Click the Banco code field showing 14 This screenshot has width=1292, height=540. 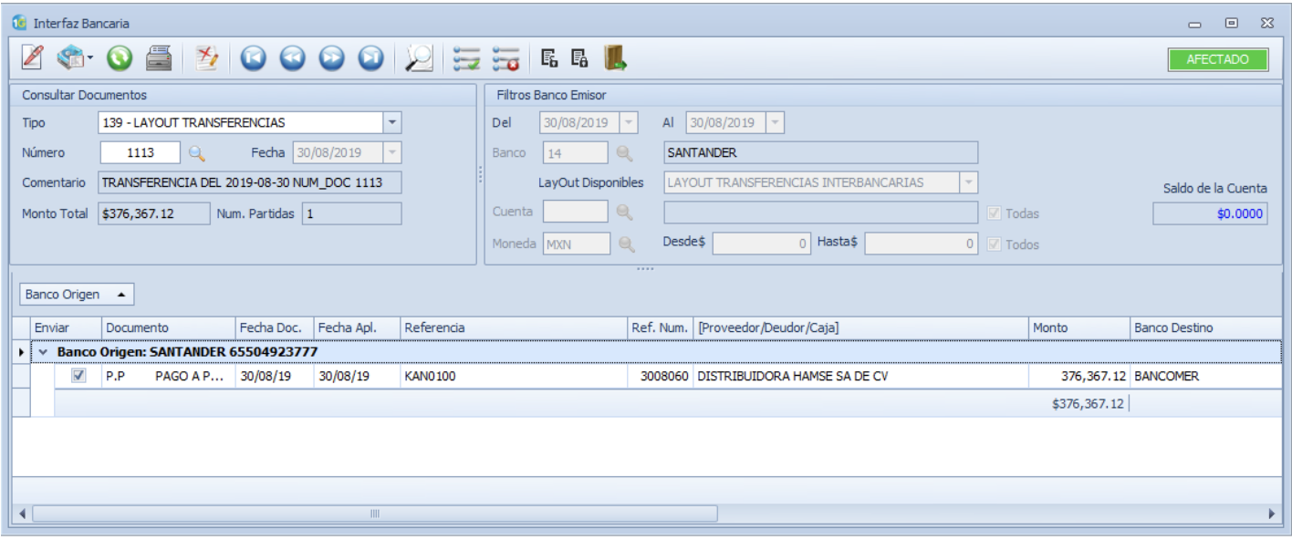[x=575, y=152]
